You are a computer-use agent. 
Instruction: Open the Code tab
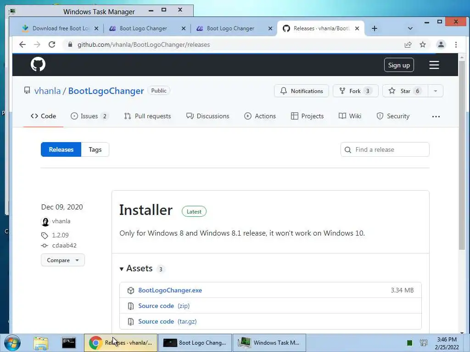point(44,116)
